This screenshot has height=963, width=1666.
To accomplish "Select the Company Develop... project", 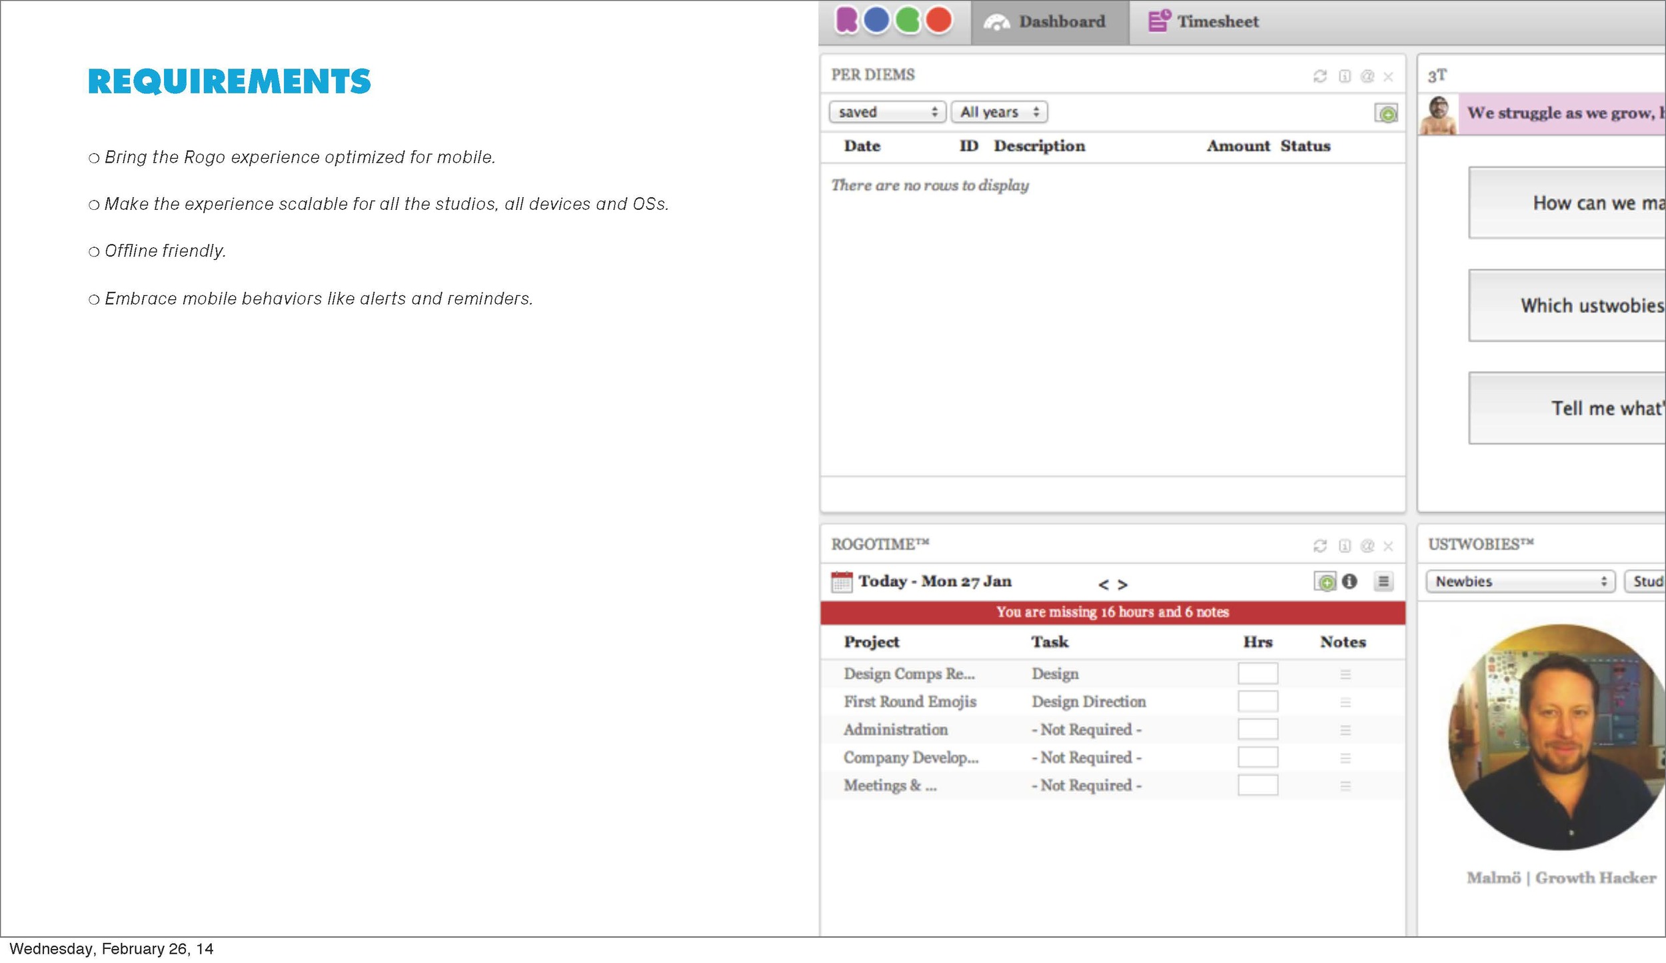I will (911, 758).
